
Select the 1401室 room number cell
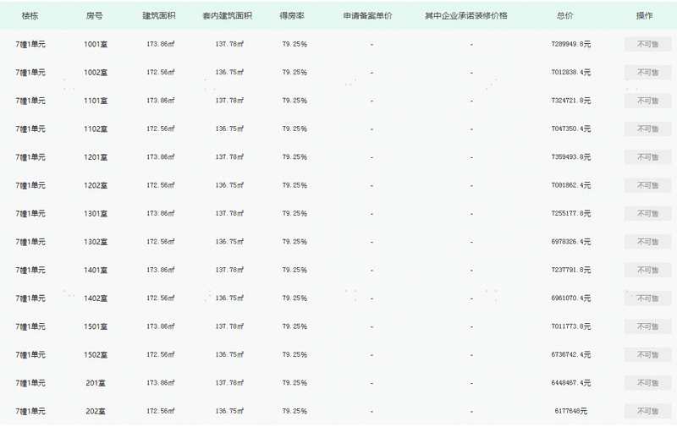pyautogui.click(x=96, y=270)
